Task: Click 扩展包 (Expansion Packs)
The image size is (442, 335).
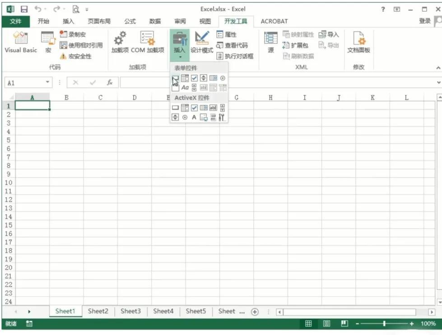Action: [295, 45]
